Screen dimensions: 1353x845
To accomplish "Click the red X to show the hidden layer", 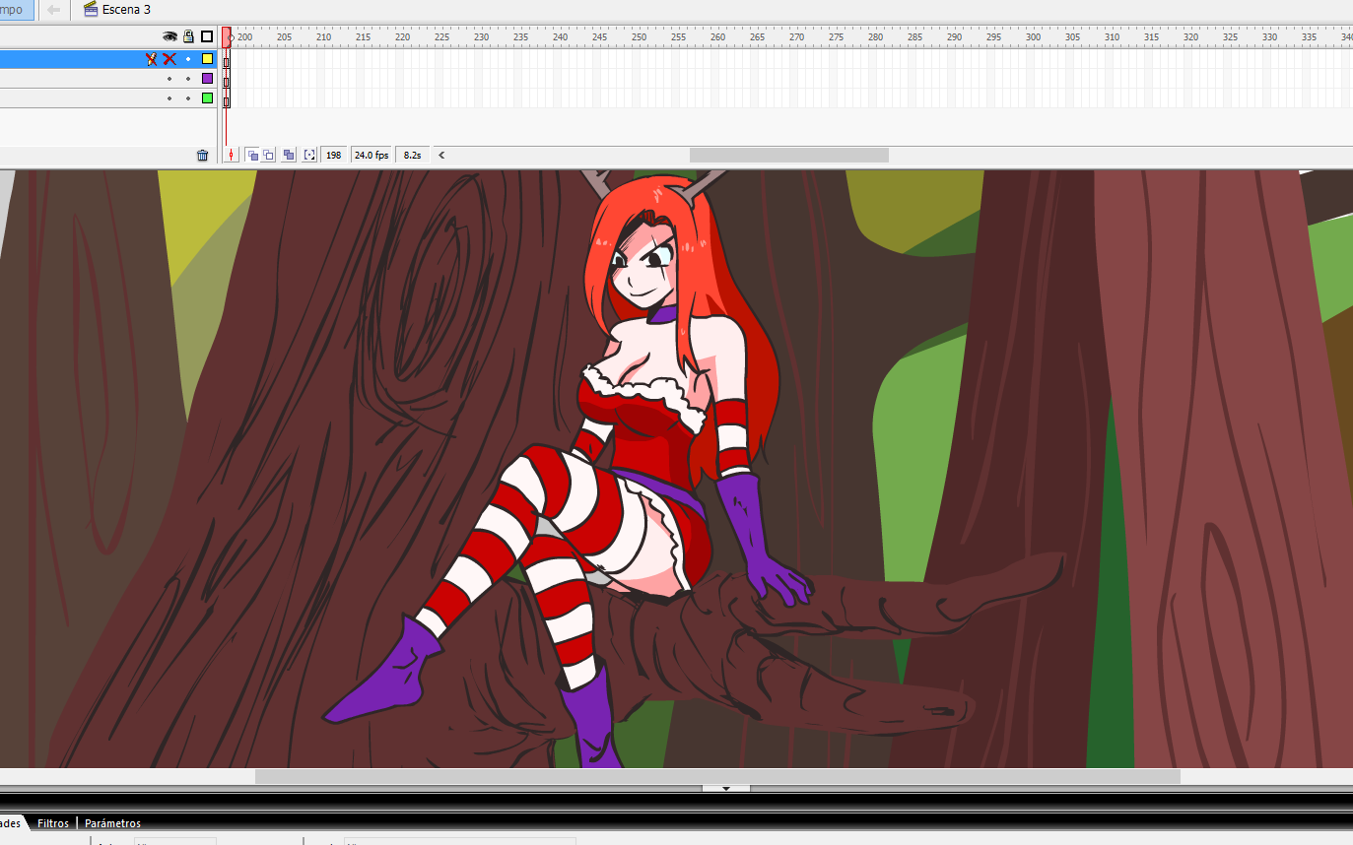I will tap(169, 59).
